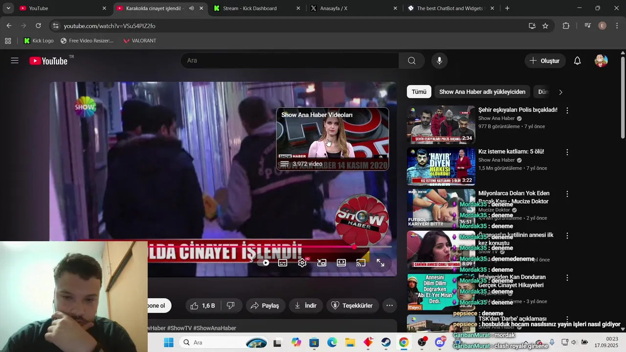Open more actions under the video
This screenshot has height=352, width=626.
390,306
